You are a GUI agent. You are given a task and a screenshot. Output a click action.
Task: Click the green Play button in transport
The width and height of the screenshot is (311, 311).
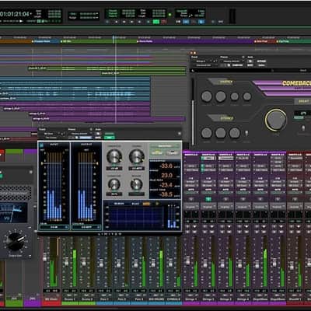click(x=156, y=22)
